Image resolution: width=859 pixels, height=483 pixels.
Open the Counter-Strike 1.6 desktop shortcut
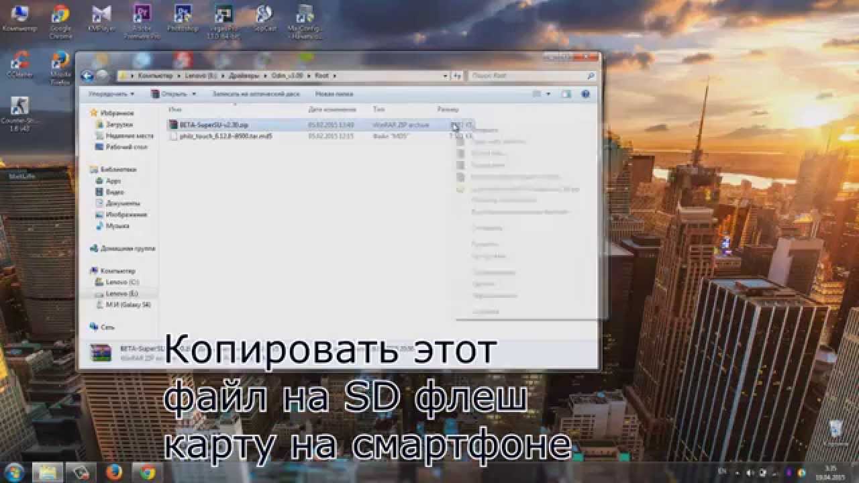click(19, 114)
